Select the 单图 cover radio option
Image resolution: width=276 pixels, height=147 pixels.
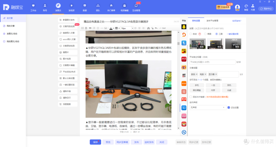[x=205, y=34]
